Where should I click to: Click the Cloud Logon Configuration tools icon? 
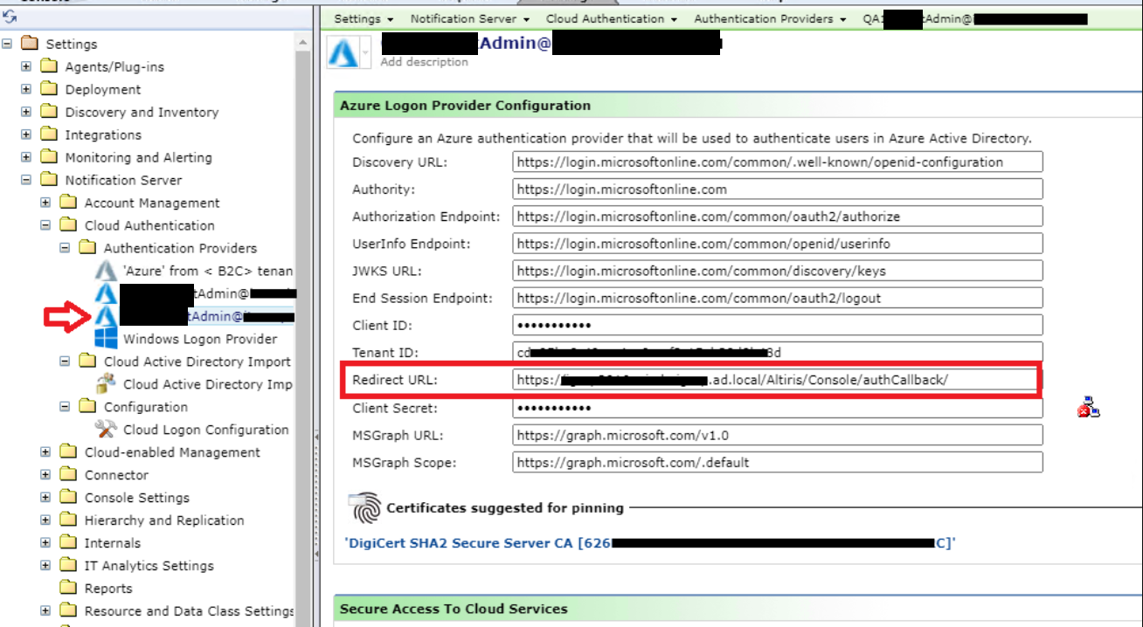tap(107, 430)
